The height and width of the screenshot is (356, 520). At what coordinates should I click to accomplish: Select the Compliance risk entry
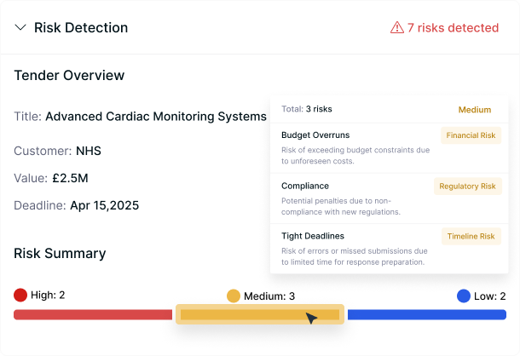[x=305, y=186]
